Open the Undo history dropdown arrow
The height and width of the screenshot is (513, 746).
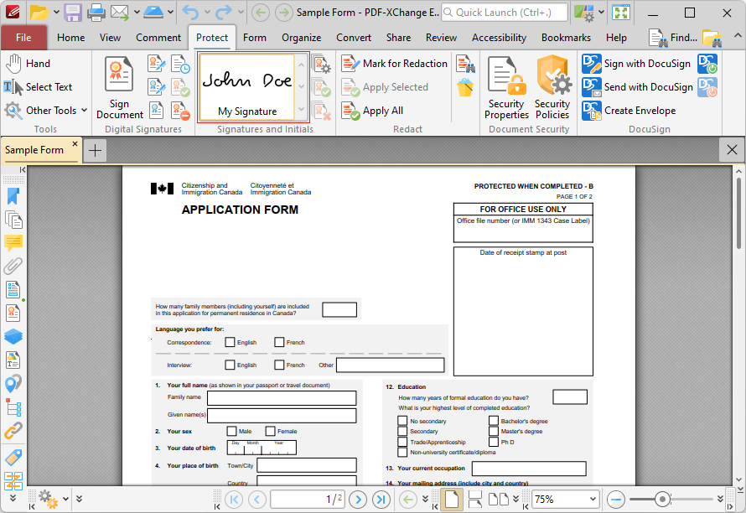[207, 13]
